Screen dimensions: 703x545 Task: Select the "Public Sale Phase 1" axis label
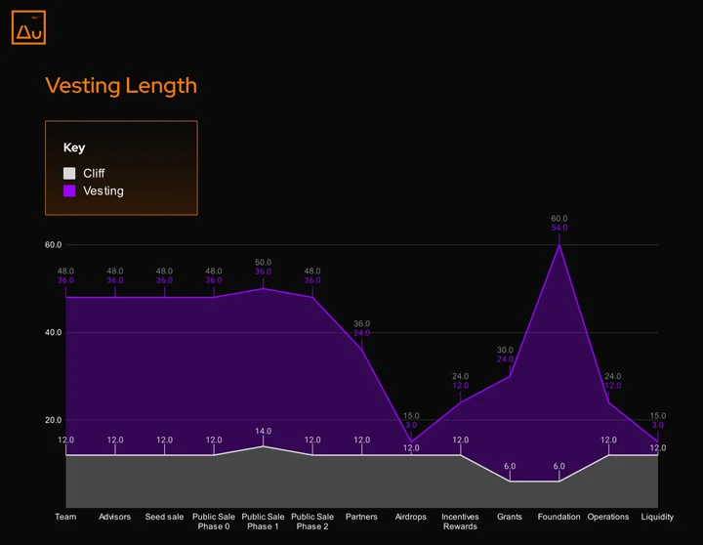[263, 522]
